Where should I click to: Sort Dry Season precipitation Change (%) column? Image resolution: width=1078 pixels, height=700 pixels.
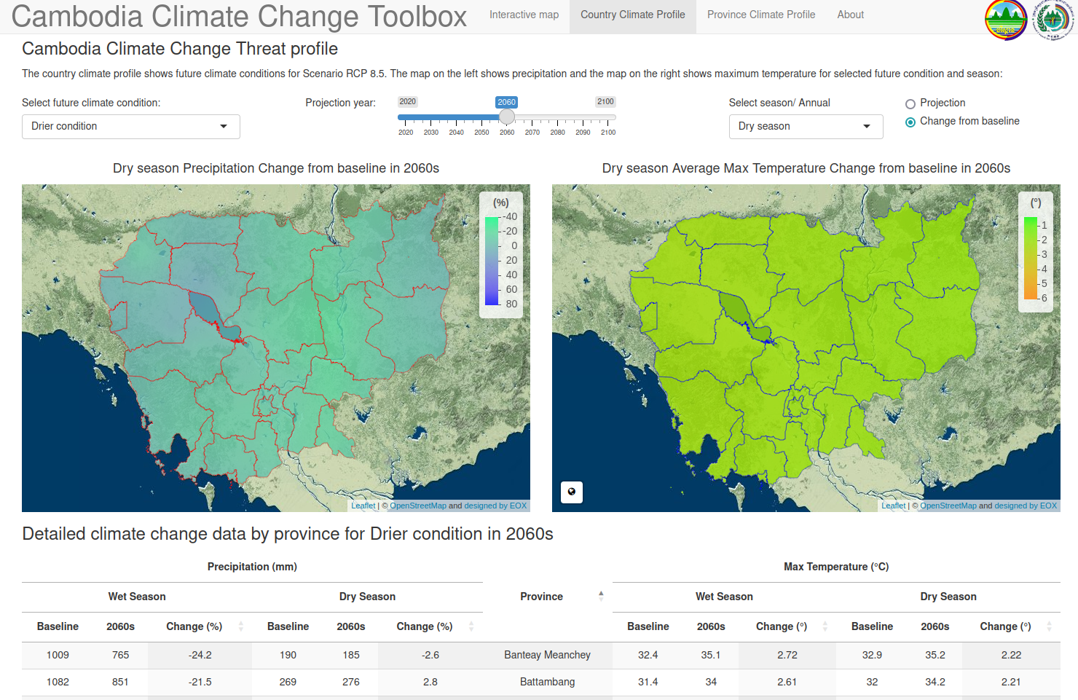(x=471, y=626)
